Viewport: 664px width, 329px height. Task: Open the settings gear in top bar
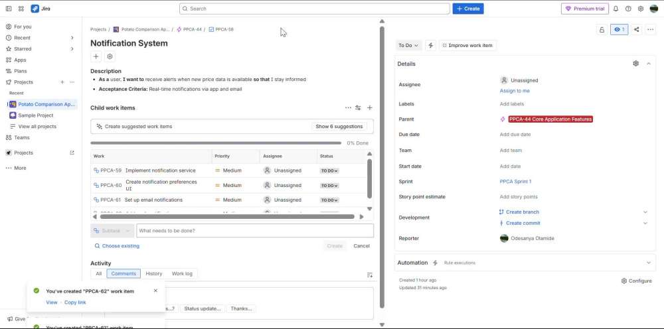pyautogui.click(x=641, y=9)
